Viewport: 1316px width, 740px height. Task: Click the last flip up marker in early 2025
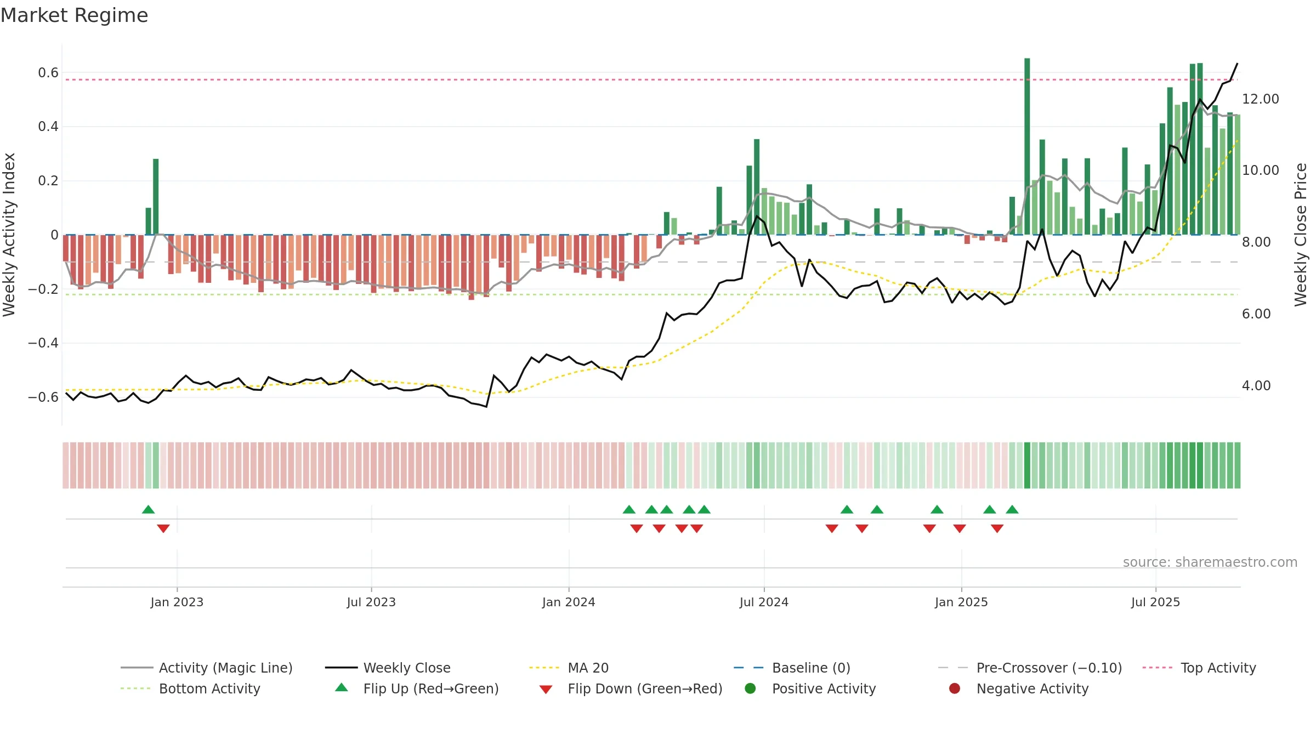(1012, 510)
